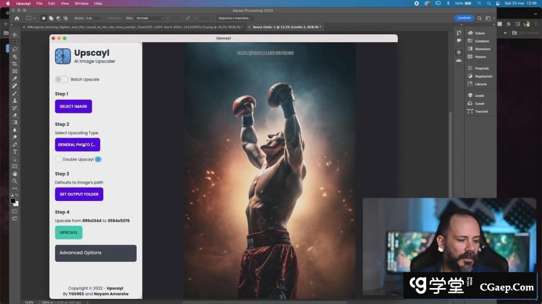Viewport: 542px width, 304px height.
Task: Click the Show/Hide Image Settings text
Action: pyautogui.click(x=265, y=53)
